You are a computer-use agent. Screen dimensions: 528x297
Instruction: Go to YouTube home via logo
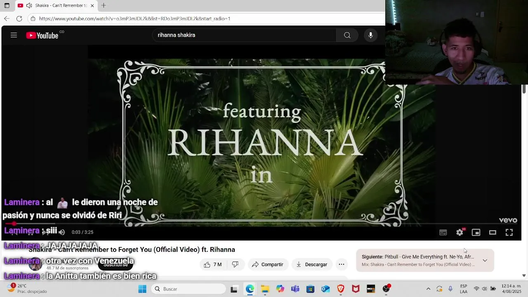click(x=42, y=35)
